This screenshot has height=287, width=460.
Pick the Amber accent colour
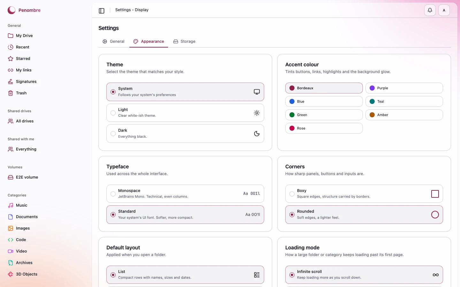coord(404,115)
